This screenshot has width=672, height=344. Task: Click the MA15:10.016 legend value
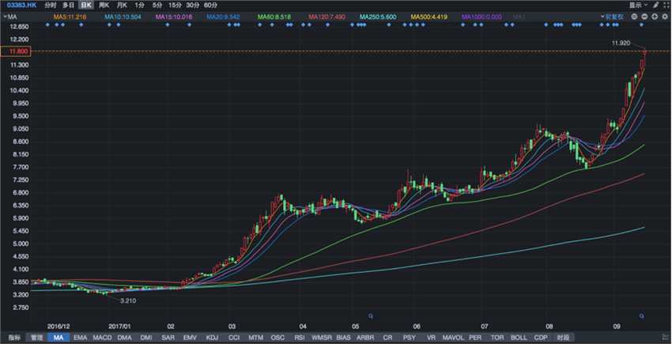point(174,17)
